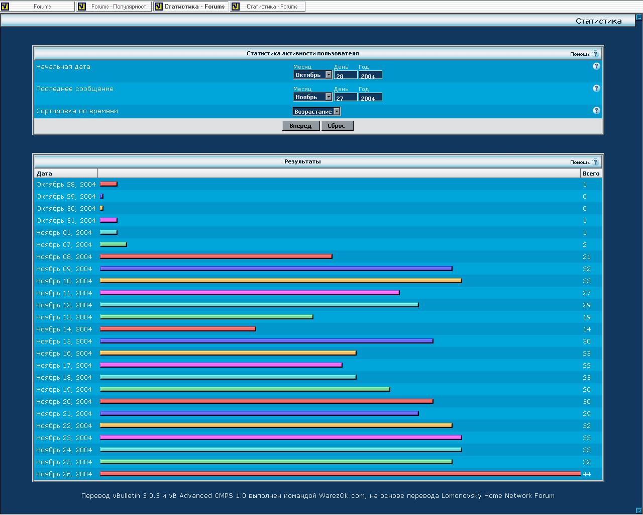The height and width of the screenshot is (515, 643).
Task: Open help icon in the statistics form header
Action: click(595, 54)
